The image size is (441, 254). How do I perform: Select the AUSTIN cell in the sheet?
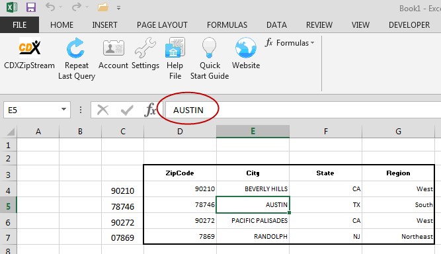[x=253, y=205]
